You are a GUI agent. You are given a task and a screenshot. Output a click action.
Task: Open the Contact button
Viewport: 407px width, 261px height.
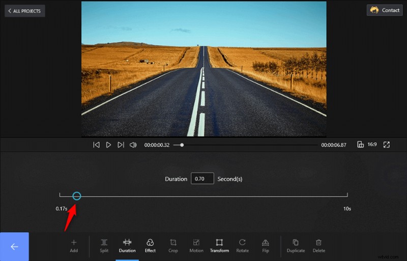coord(385,10)
